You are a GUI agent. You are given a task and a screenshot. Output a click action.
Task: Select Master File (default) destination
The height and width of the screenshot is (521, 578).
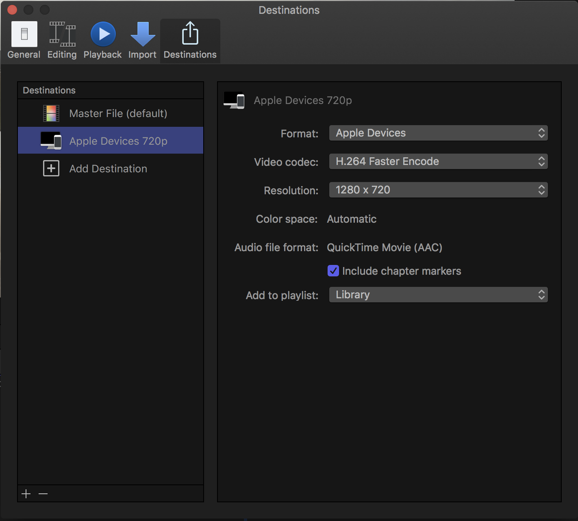(x=111, y=113)
